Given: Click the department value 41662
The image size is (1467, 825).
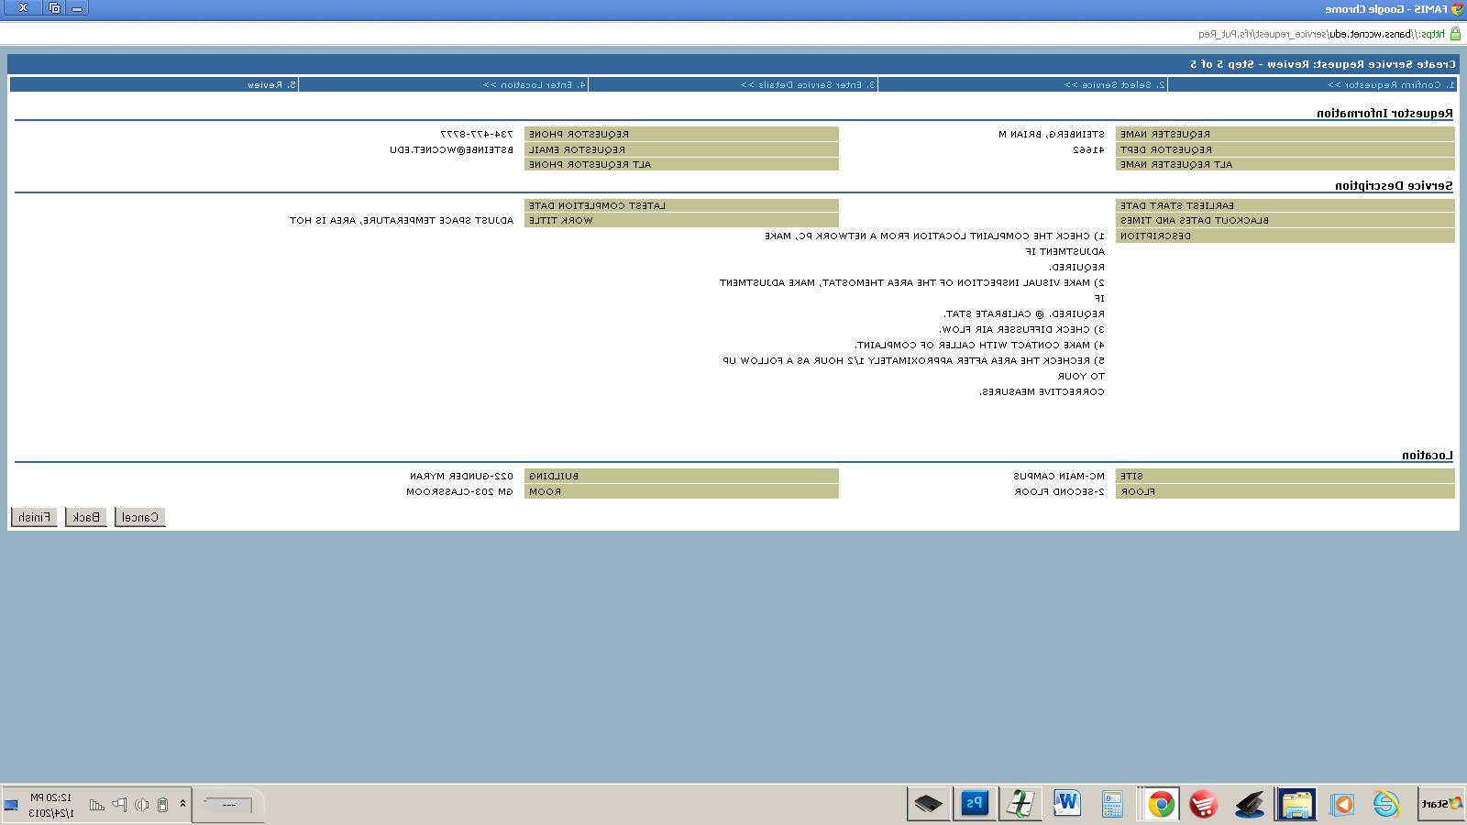Looking at the screenshot, I should pyautogui.click(x=1088, y=149).
